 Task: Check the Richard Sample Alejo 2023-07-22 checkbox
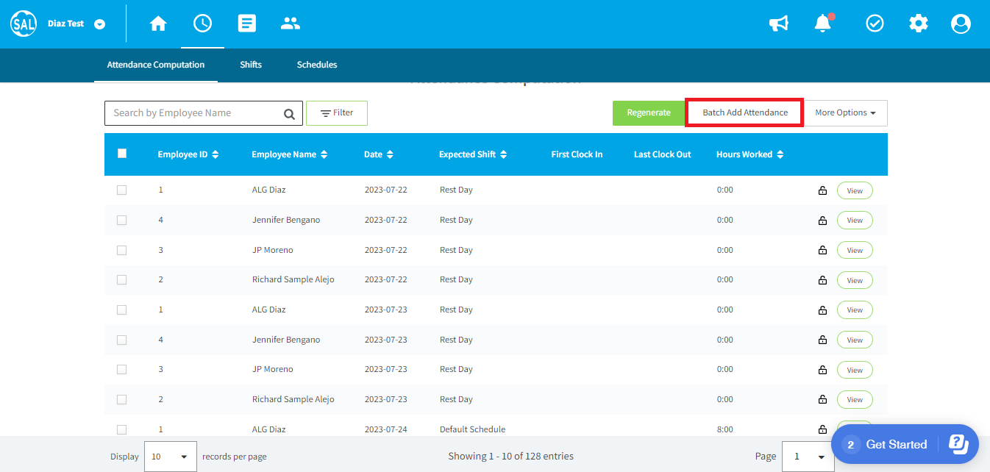click(x=121, y=279)
